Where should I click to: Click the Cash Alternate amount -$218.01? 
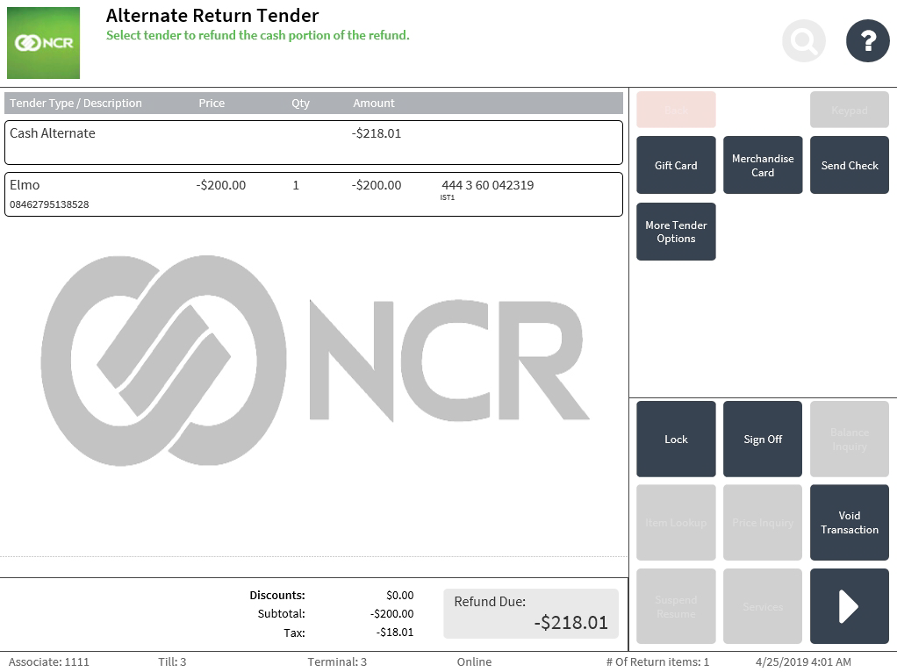377,133
